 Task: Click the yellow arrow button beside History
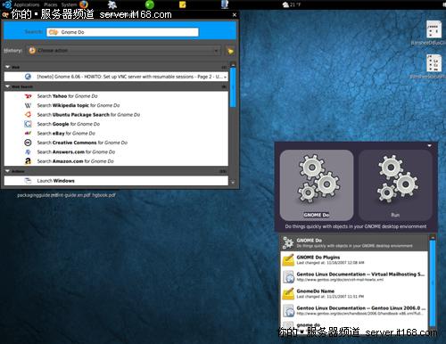coord(230,51)
